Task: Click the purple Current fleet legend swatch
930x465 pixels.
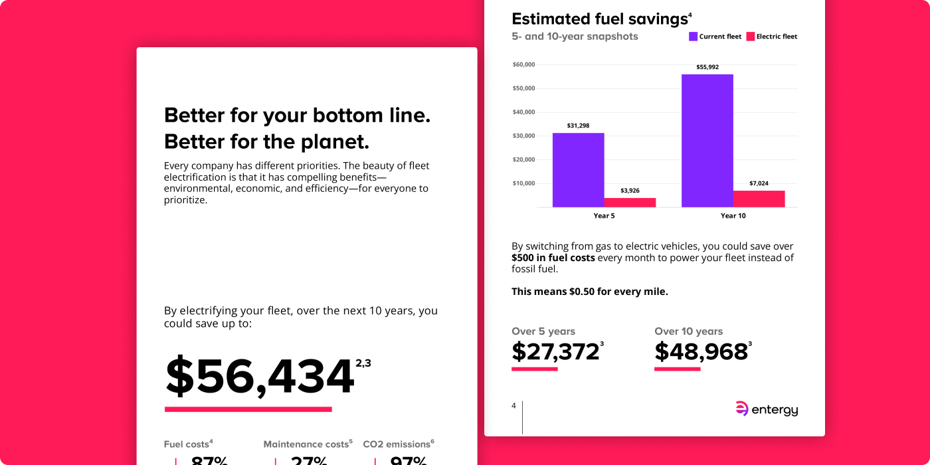Action: [693, 37]
